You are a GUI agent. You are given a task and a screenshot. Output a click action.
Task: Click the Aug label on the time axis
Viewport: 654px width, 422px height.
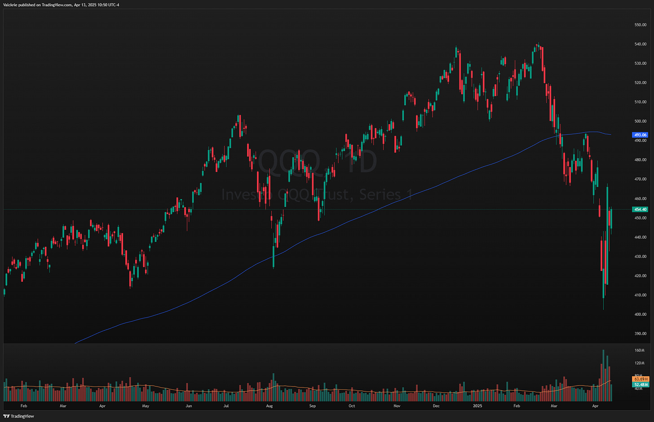[x=270, y=406]
